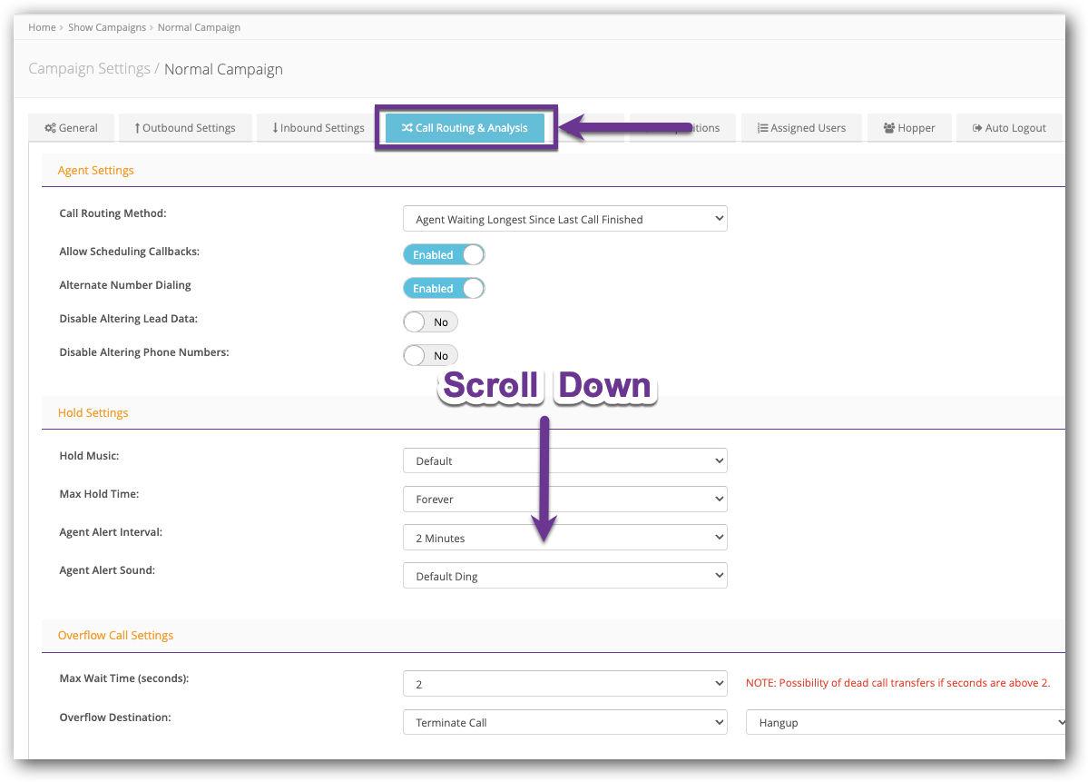Toggle Alternate Number Dialing switch
Image resolution: width=1088 pixels, height=782 pixels.
(444, 288)
